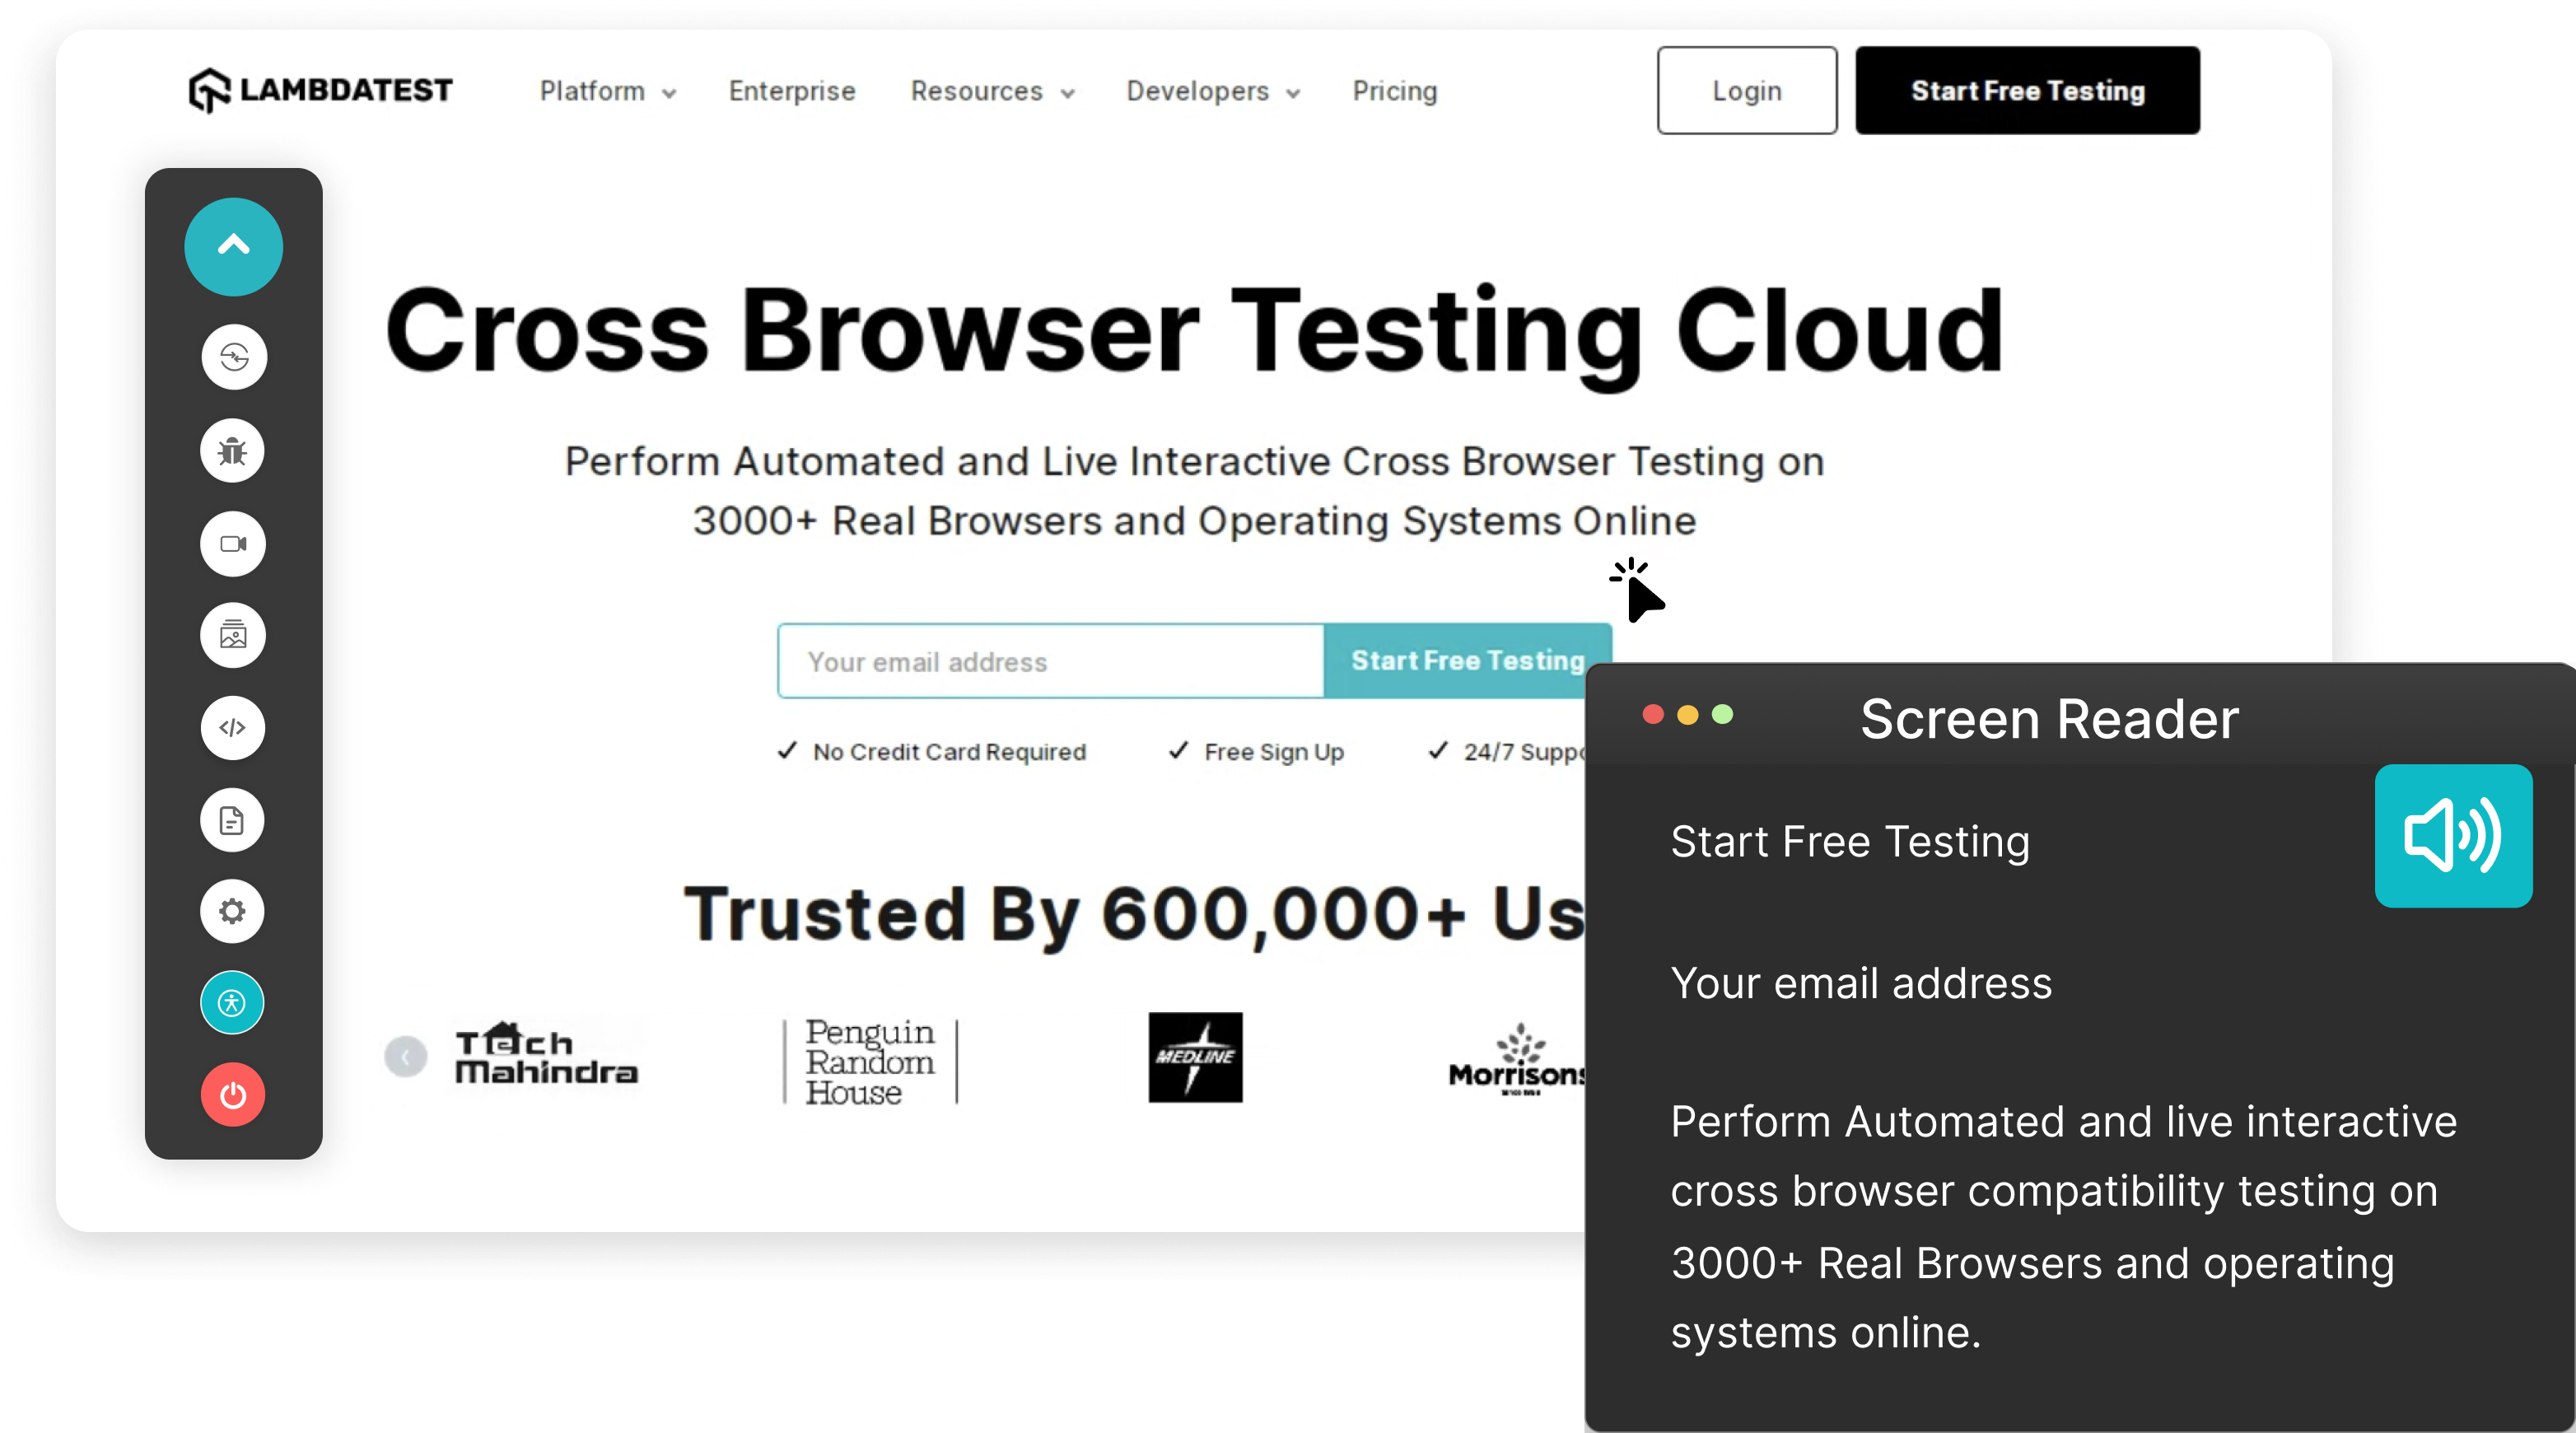2576x1433 pixels.
Task: Click the Login button
Action: pyautogui.click(x=1746, y=91)
